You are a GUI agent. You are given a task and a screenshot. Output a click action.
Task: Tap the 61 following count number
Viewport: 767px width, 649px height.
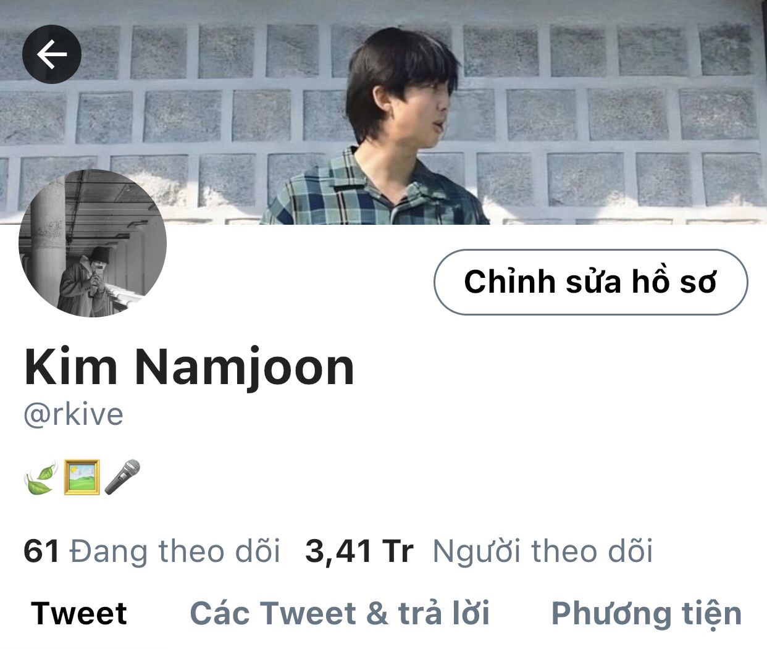tap(41, 551)
